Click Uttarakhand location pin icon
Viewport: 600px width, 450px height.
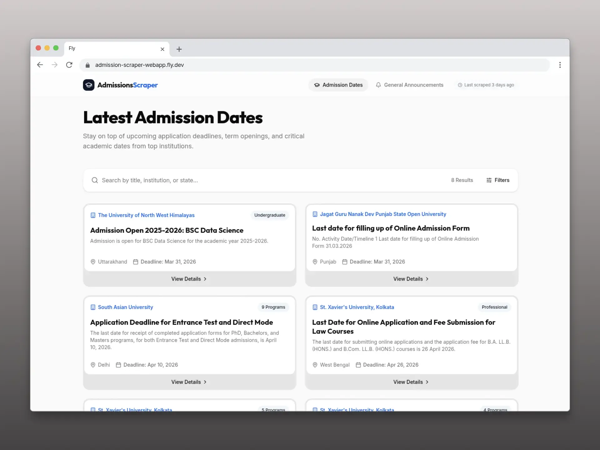tap(93, 262)
